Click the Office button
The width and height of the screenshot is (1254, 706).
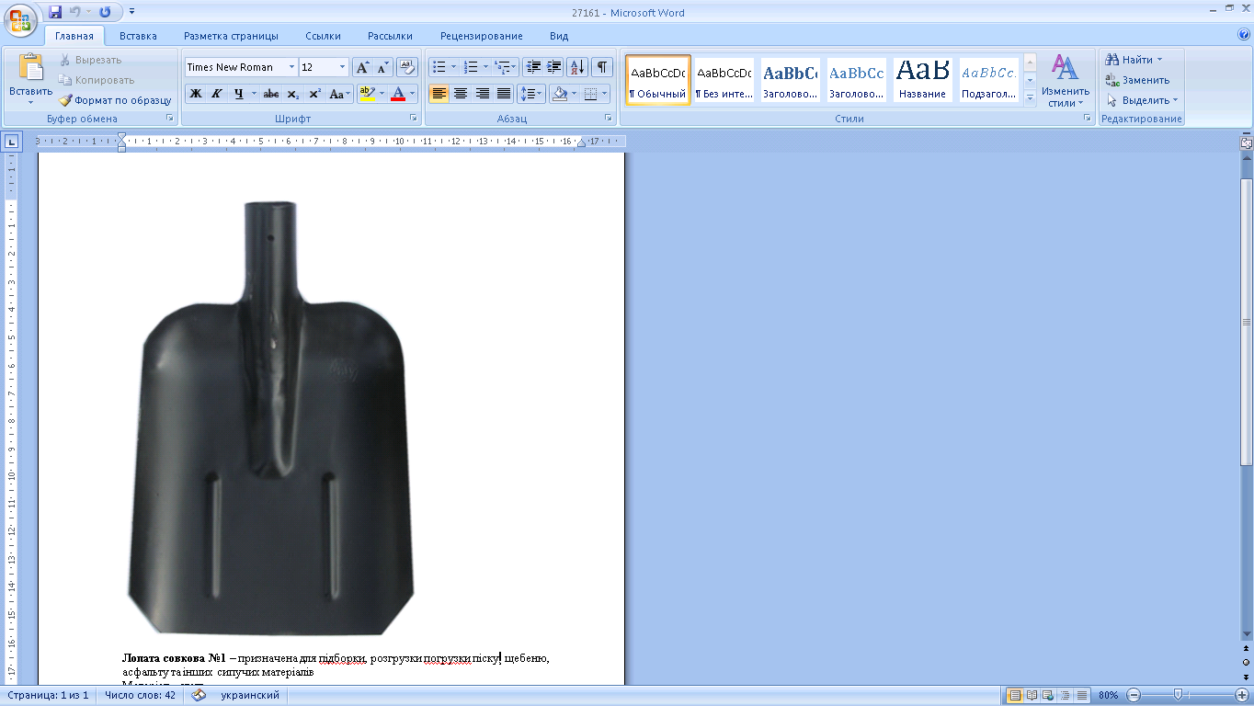pos(20,18)
